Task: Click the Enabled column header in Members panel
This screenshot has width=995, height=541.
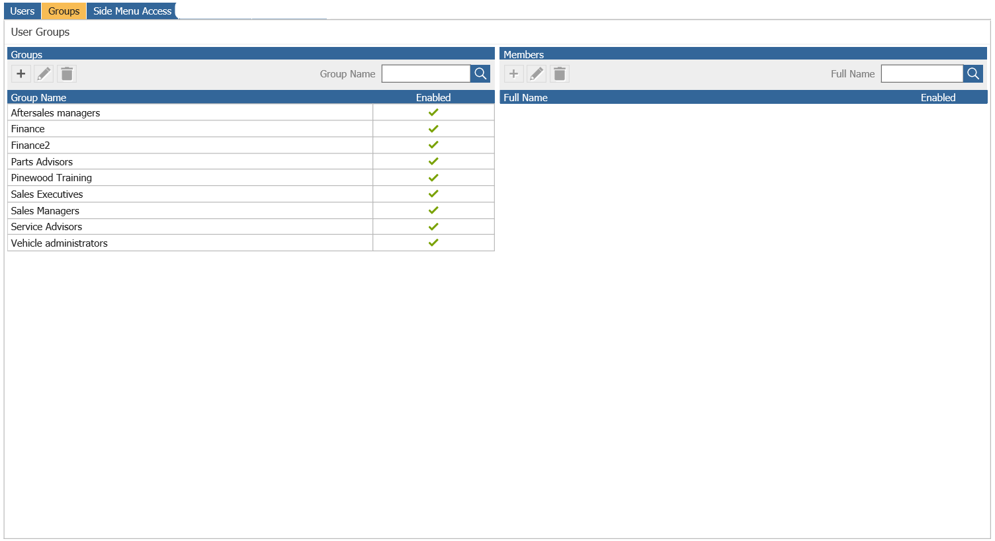Action: coord(938,97)
